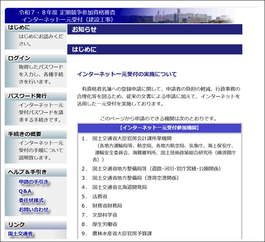Viewport: 265px width, 242px height.
Task: Click the 財務省財務局 list entry
Action: (107, 206)
